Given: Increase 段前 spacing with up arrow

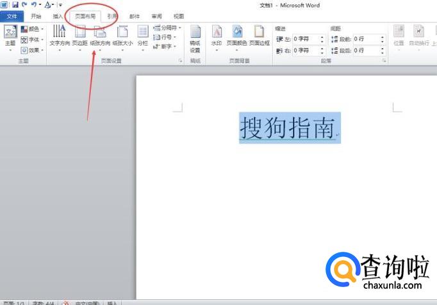Looking at the screenshot, I should pos(382,37).
